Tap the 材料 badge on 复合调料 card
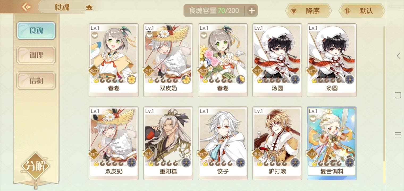The height and width of the screenshot is (191, 404). 312,154
